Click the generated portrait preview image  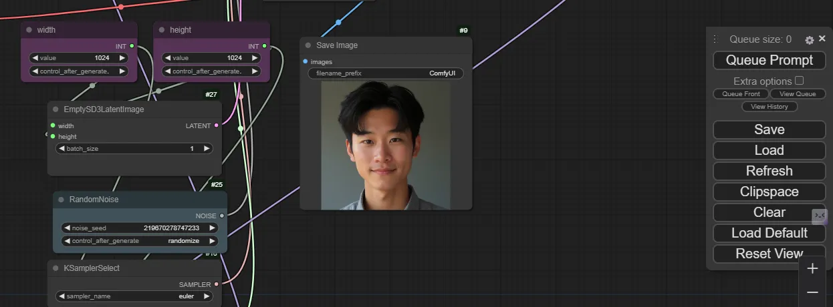(386, 145)
